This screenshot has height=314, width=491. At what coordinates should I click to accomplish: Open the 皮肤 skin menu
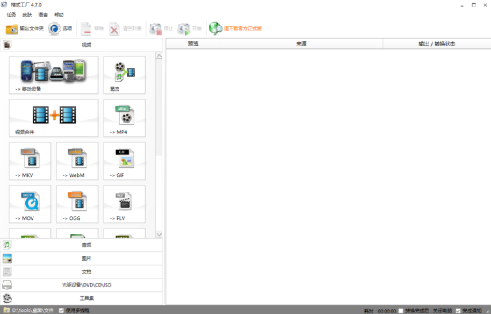[27, 15]
